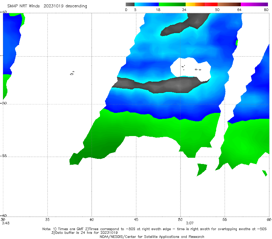Click the blue segment of the wind color bar
The width and height of the screenshot is (272, 239).
pos(147,4)
